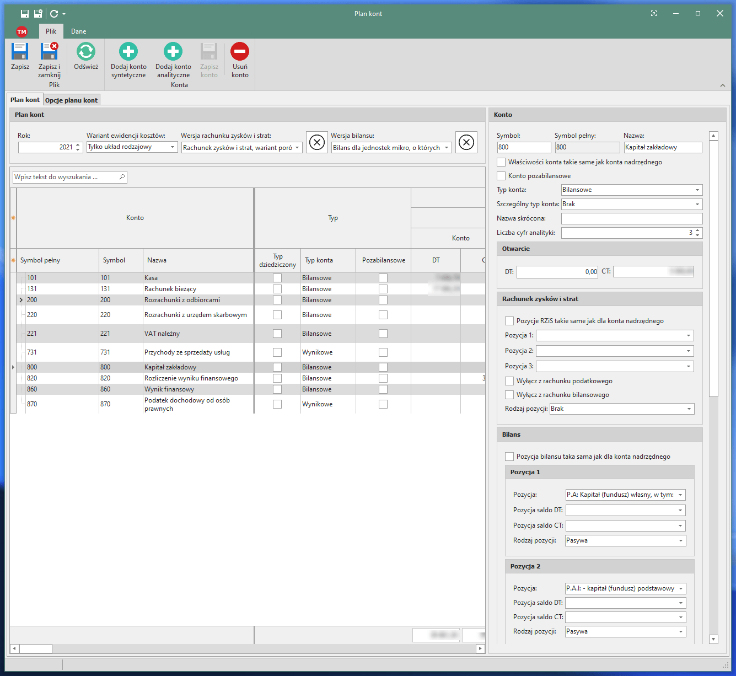Select the Kapitał zakładowy account row
The height and width of the screenshot is (676, 736).
[x=170, y=367]
